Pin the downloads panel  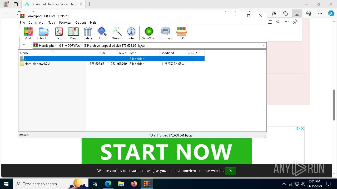(295, 22)
